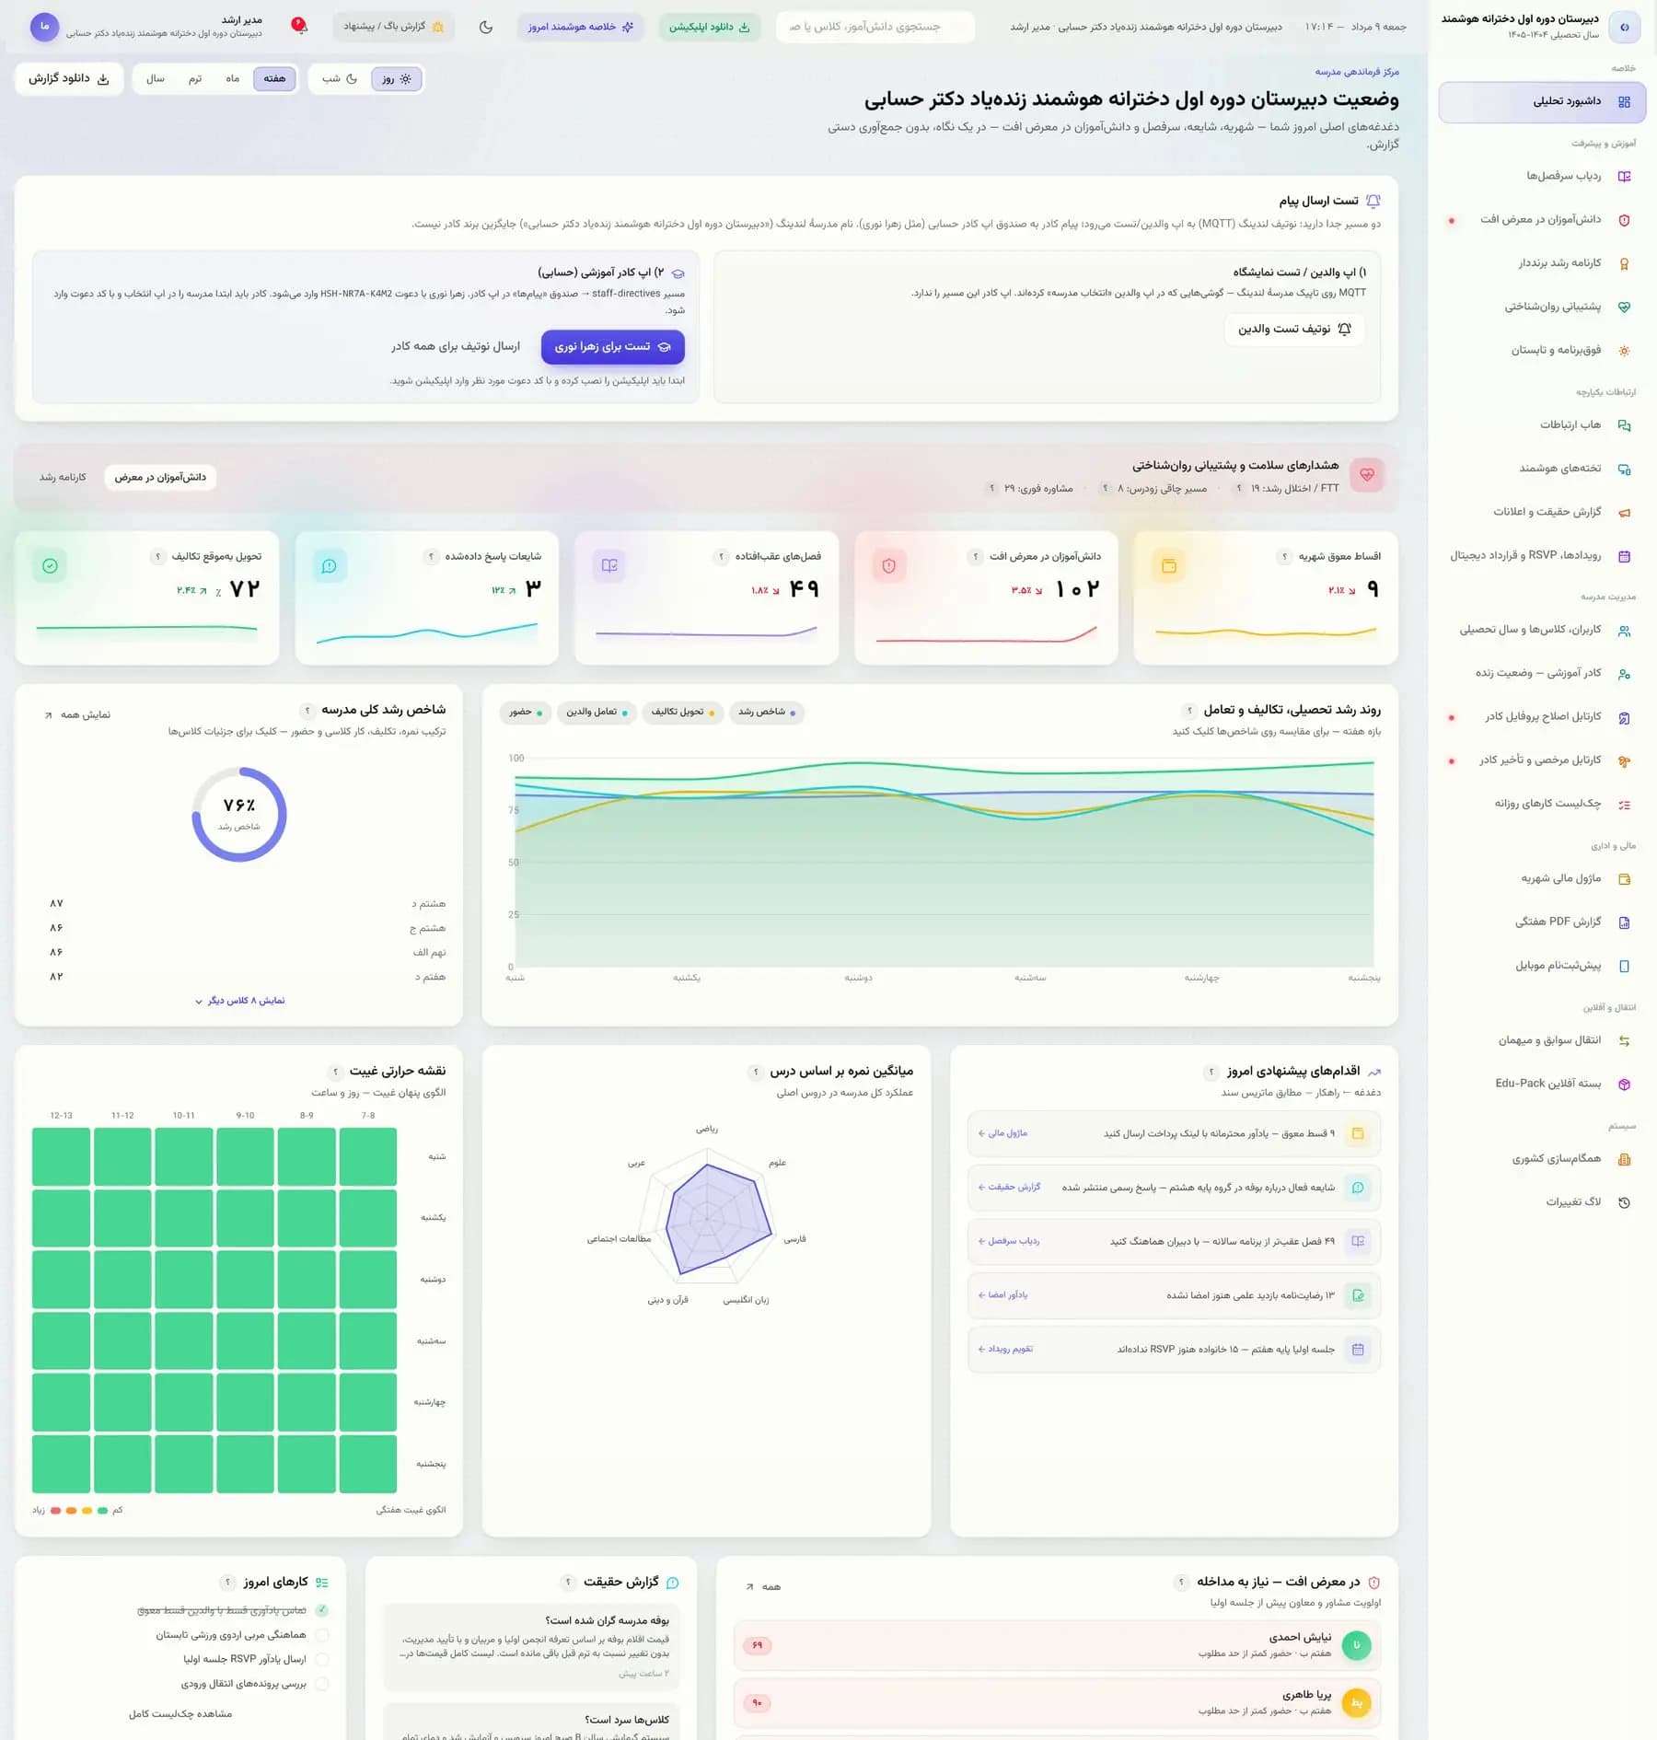Select the "سال" period tab
This screenshot has height=1740, width=1657.
(156, 78)
